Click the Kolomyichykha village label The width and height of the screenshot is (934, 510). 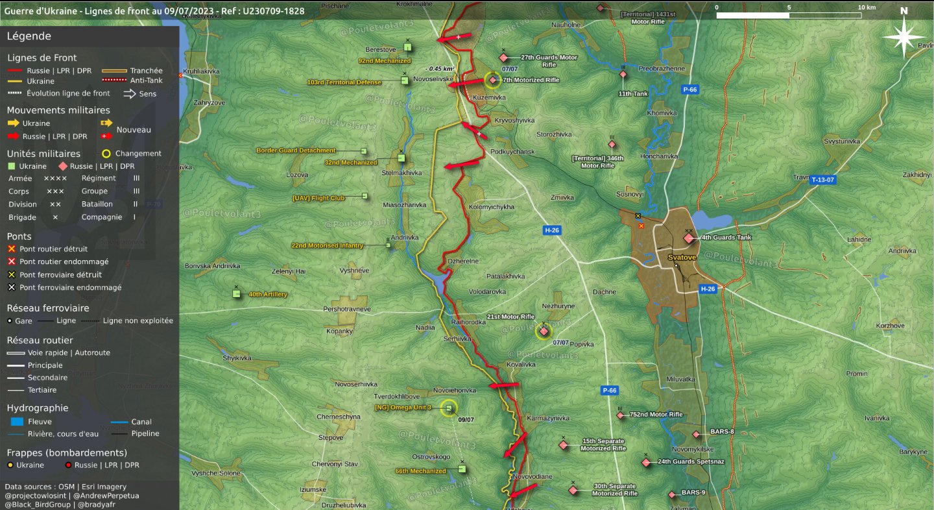coord(491,207)
